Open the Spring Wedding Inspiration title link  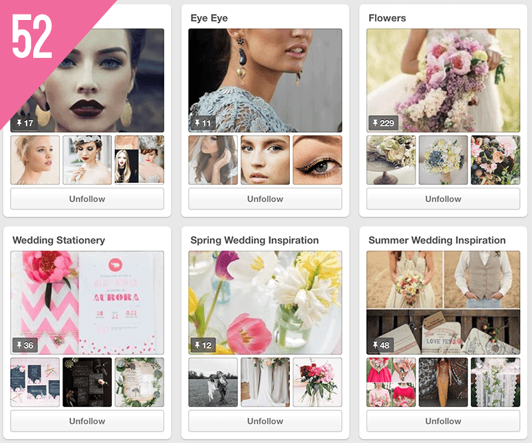pos(254,240)
